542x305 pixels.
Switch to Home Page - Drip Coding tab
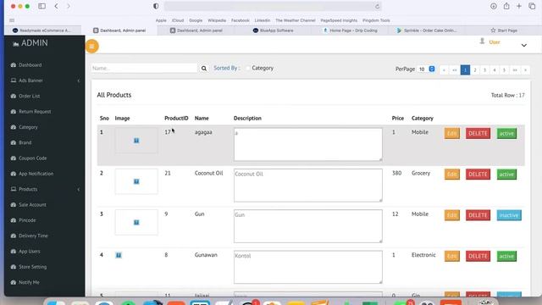(350, 30)
